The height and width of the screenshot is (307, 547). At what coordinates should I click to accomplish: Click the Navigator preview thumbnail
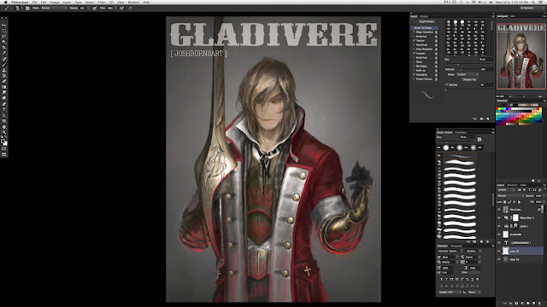[x=521, y=56]
